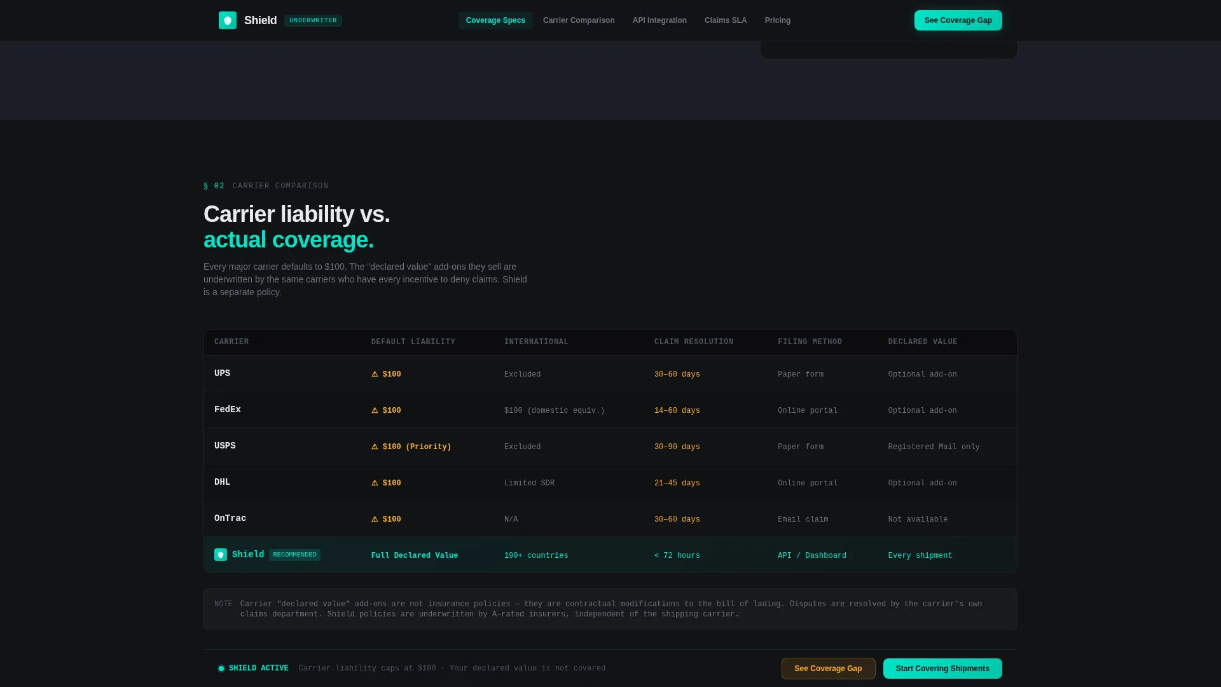
Task: Click the Shield logo icon in header
Action: coord(228,20)
